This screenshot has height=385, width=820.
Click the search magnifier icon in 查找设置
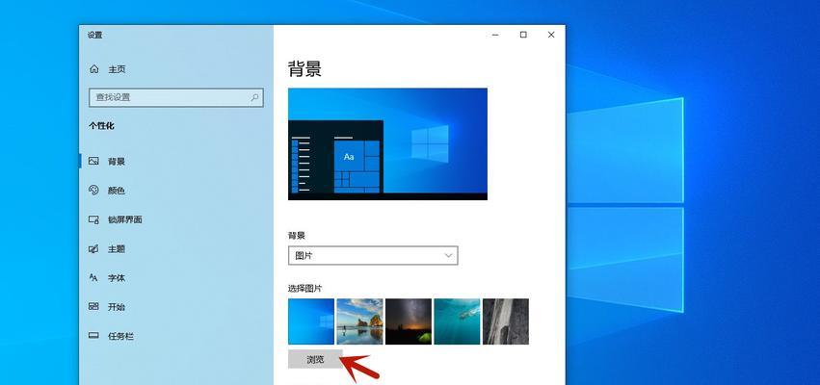tap(254, 97)
